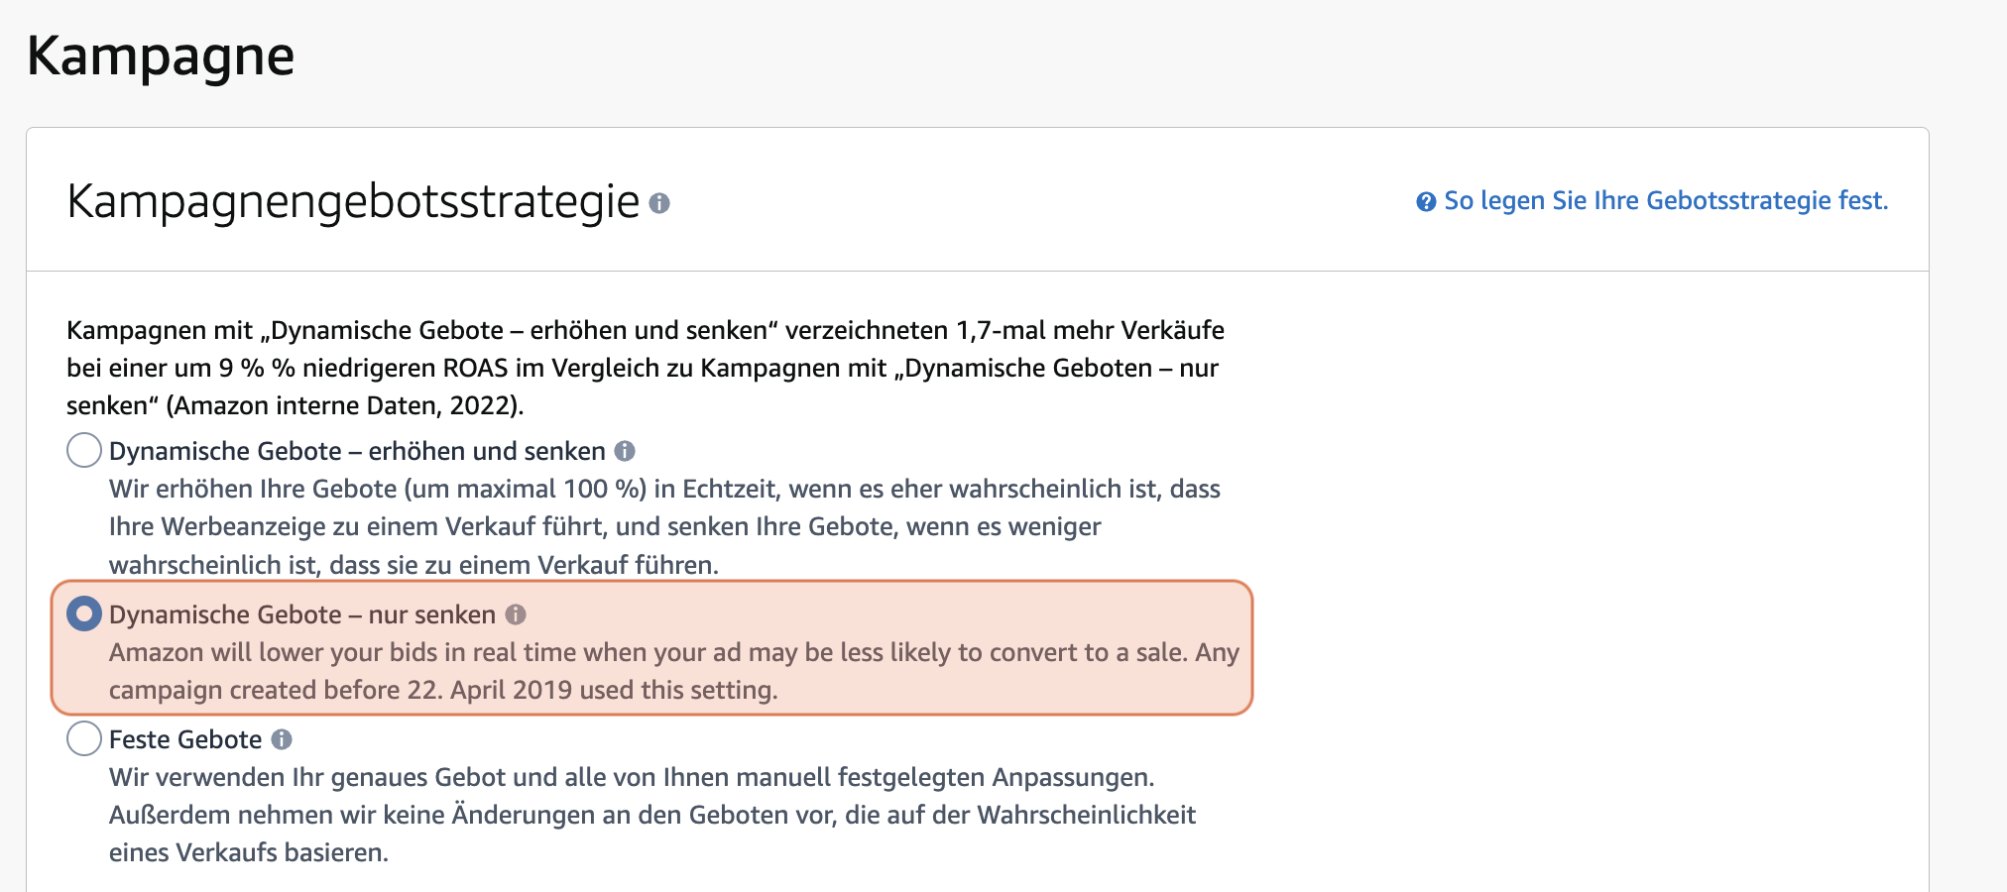Open So legen Sie Ihre Gebotsstrategie fest link
The height and width of the screenshot is (892, 2007).
pyautogui.click(x=1666, y=200)
